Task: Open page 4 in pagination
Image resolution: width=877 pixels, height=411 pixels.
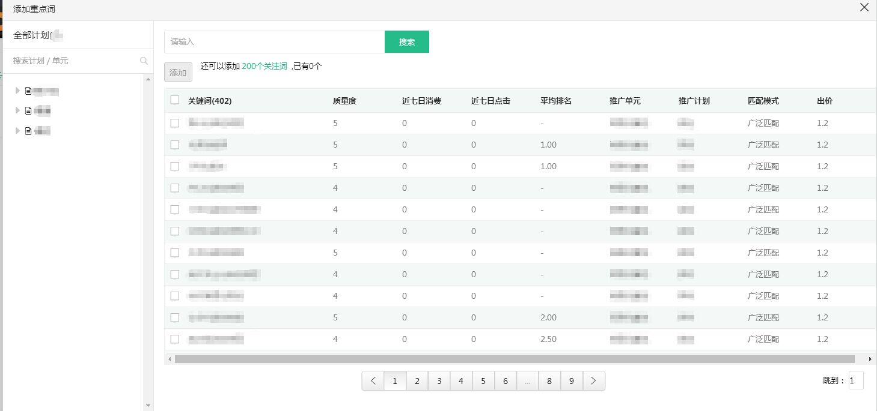Action: point(461,381)
